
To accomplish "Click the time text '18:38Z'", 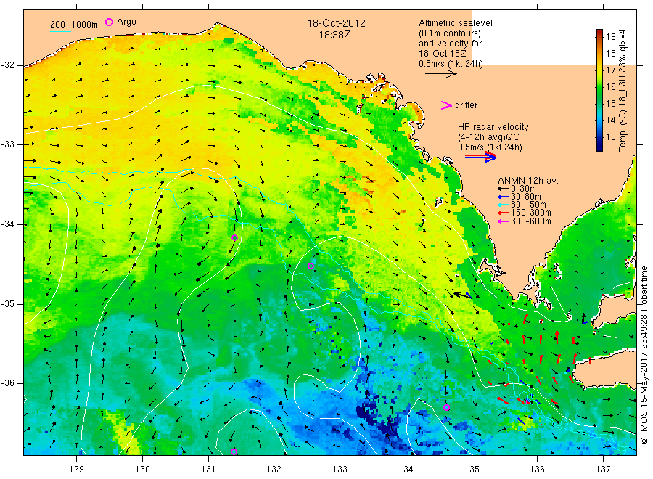I will 334,36.
